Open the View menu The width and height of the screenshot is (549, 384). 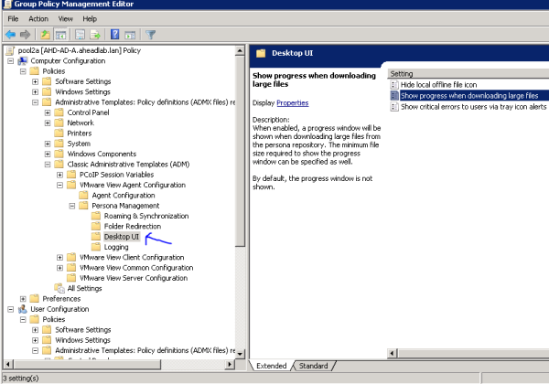point(64,18)
